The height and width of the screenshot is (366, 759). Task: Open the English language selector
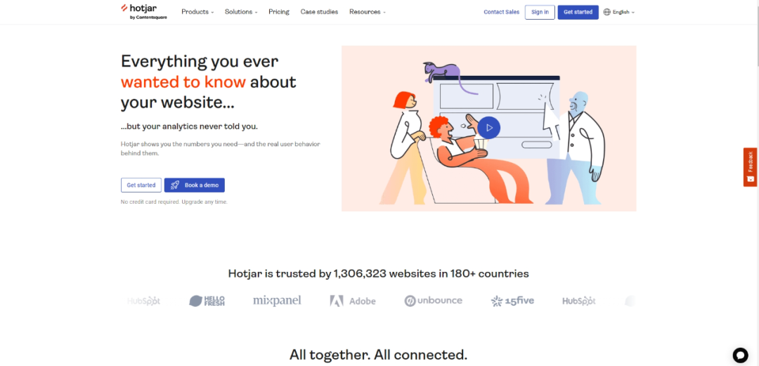(619, 12)
